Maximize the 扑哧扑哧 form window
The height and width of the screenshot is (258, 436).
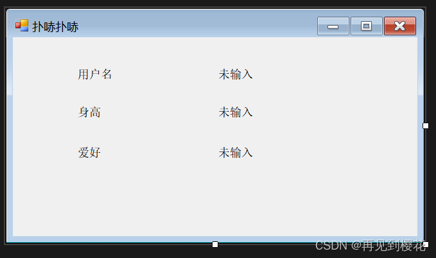coord(367,26)
